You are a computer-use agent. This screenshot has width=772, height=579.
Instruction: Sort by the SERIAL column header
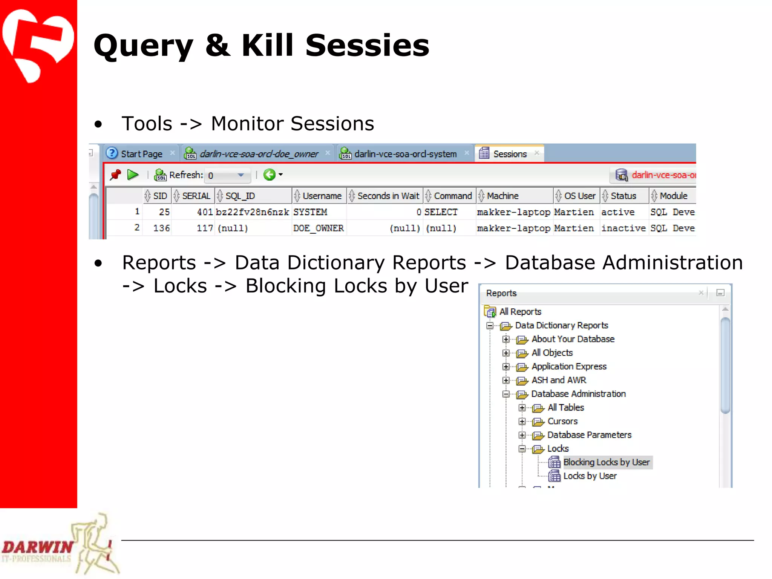tap(193, 196)
